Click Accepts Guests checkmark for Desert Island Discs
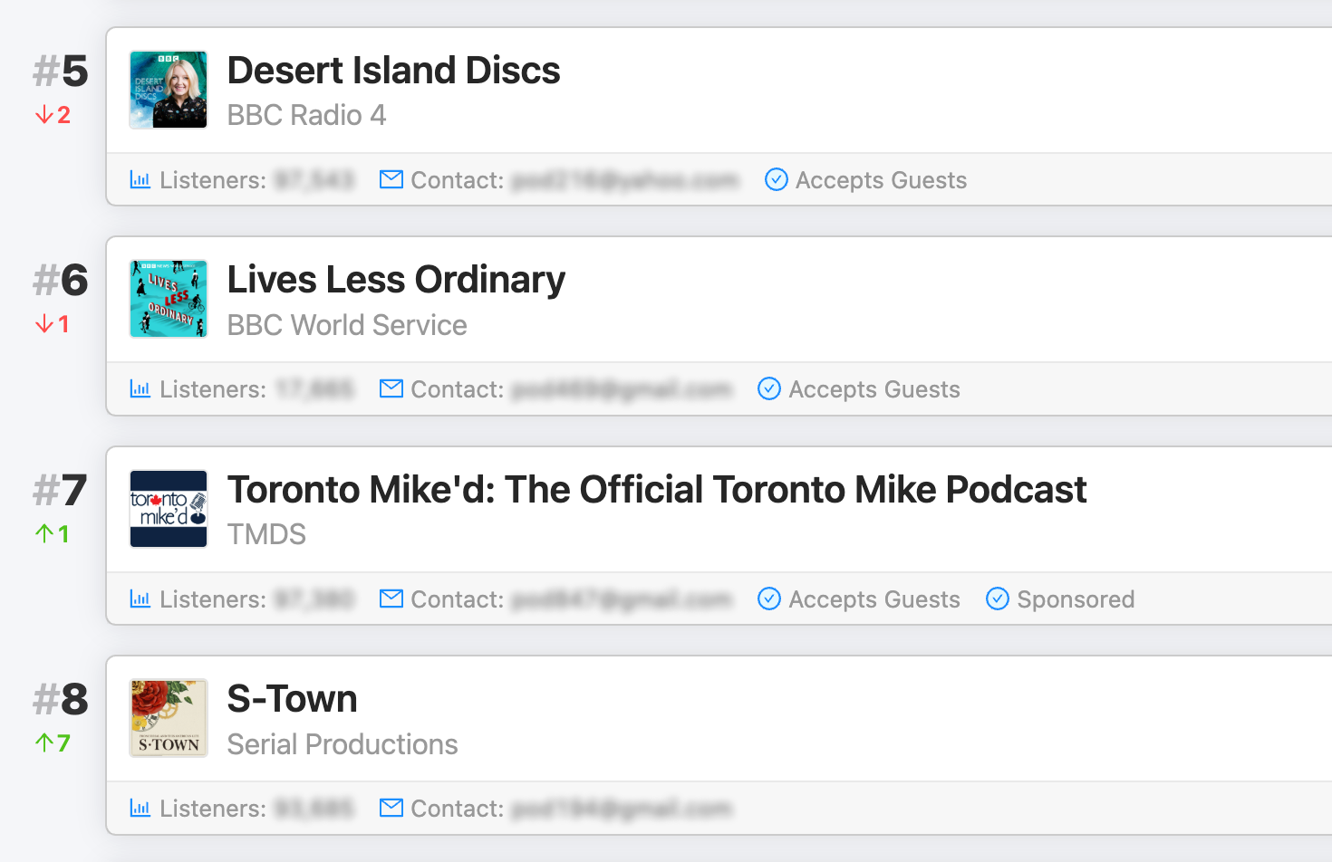 click(x=777, y=179)
